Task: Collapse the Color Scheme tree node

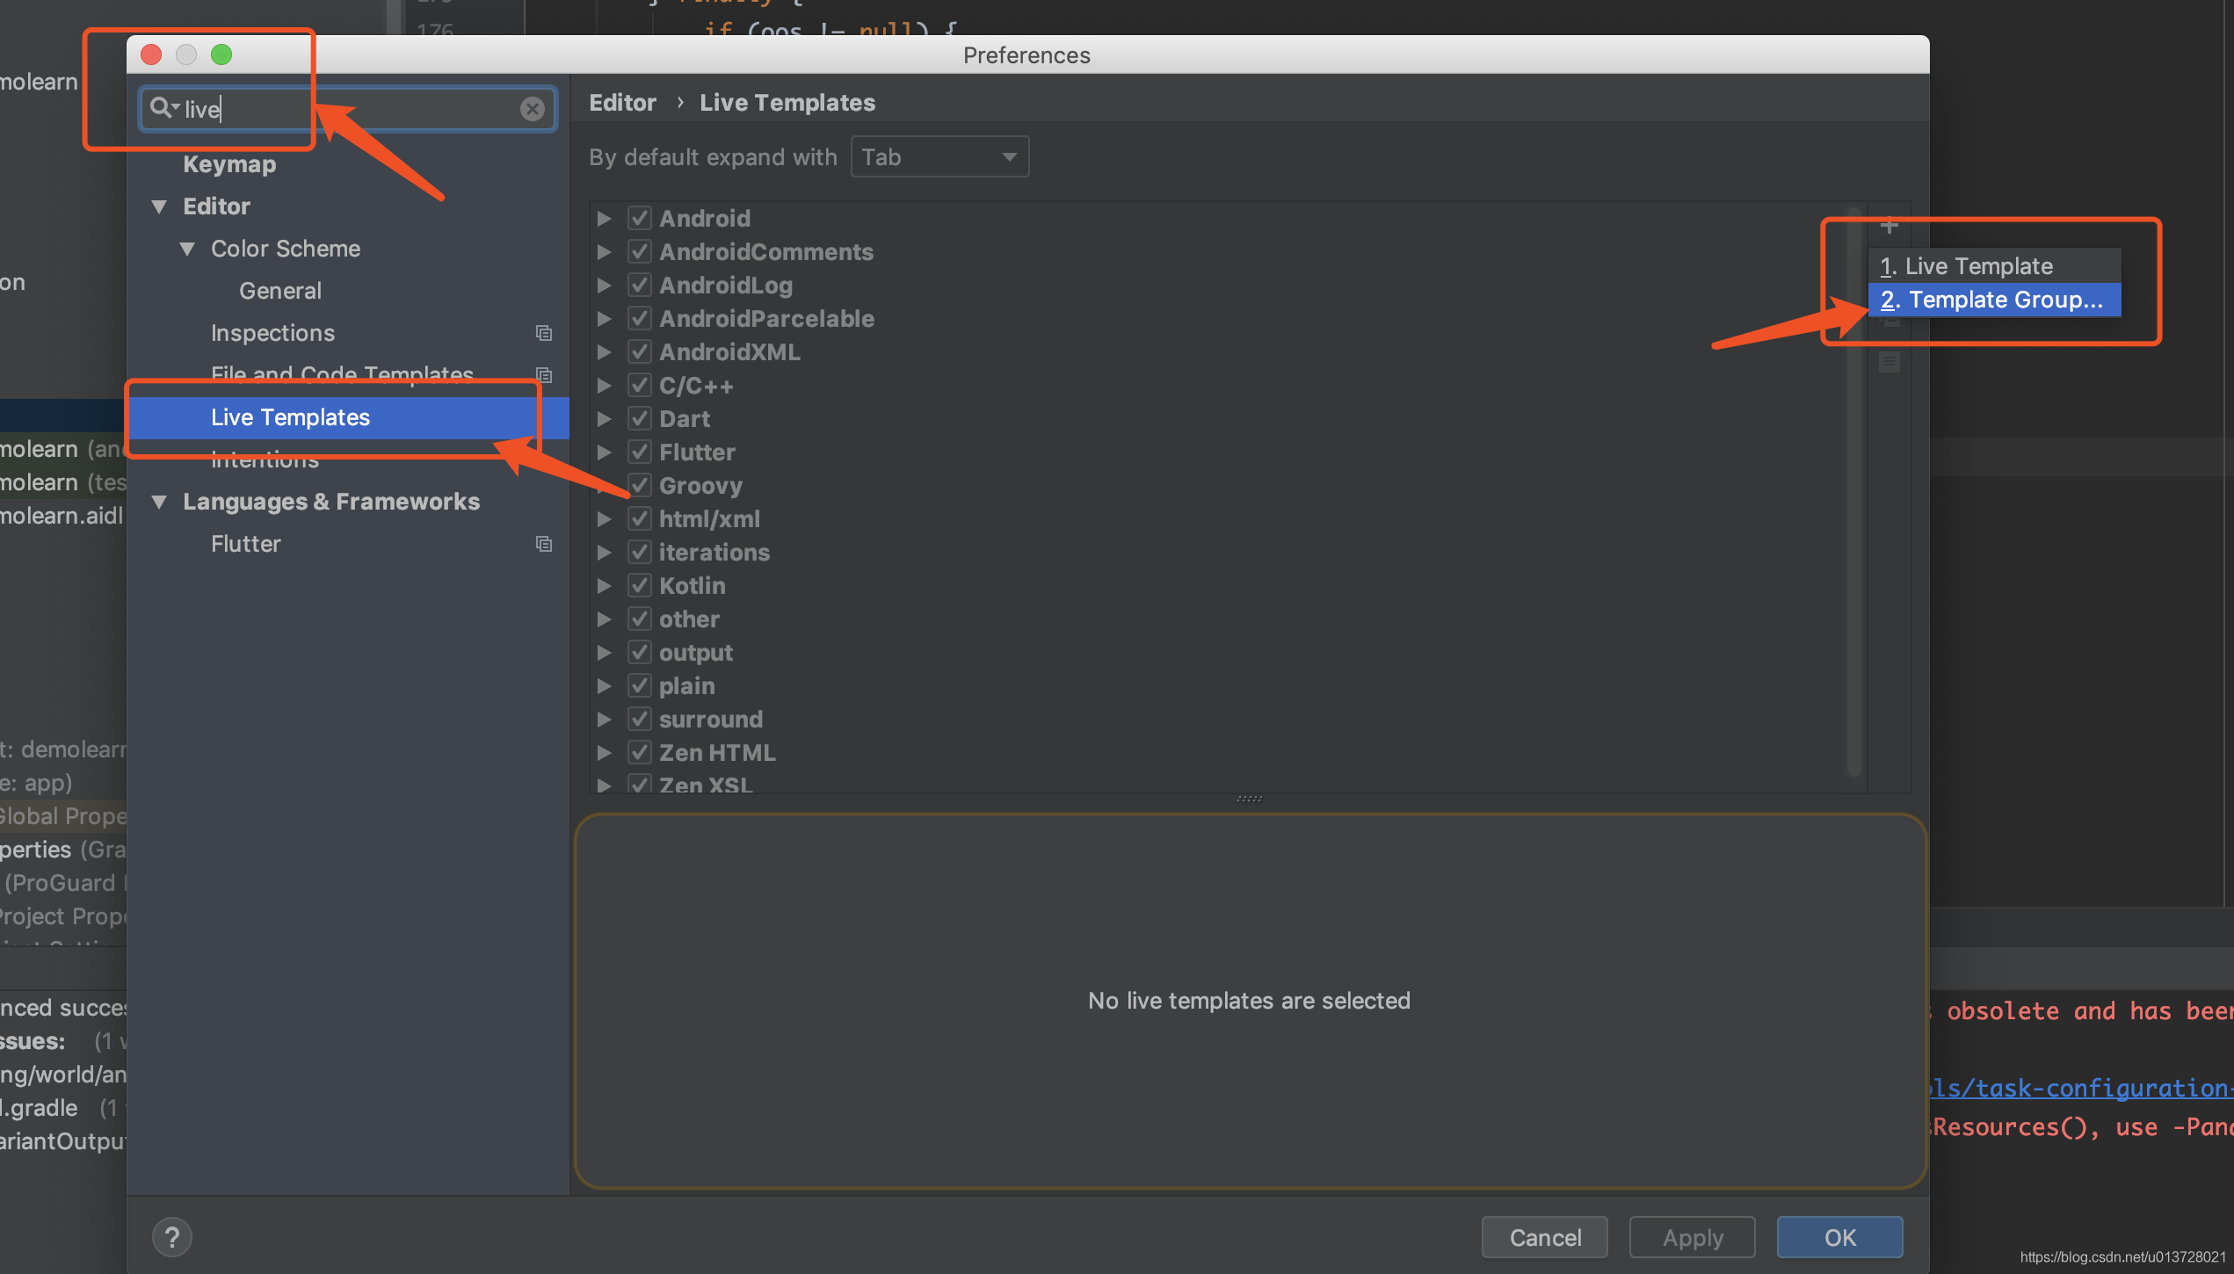Action: [187, 249]
